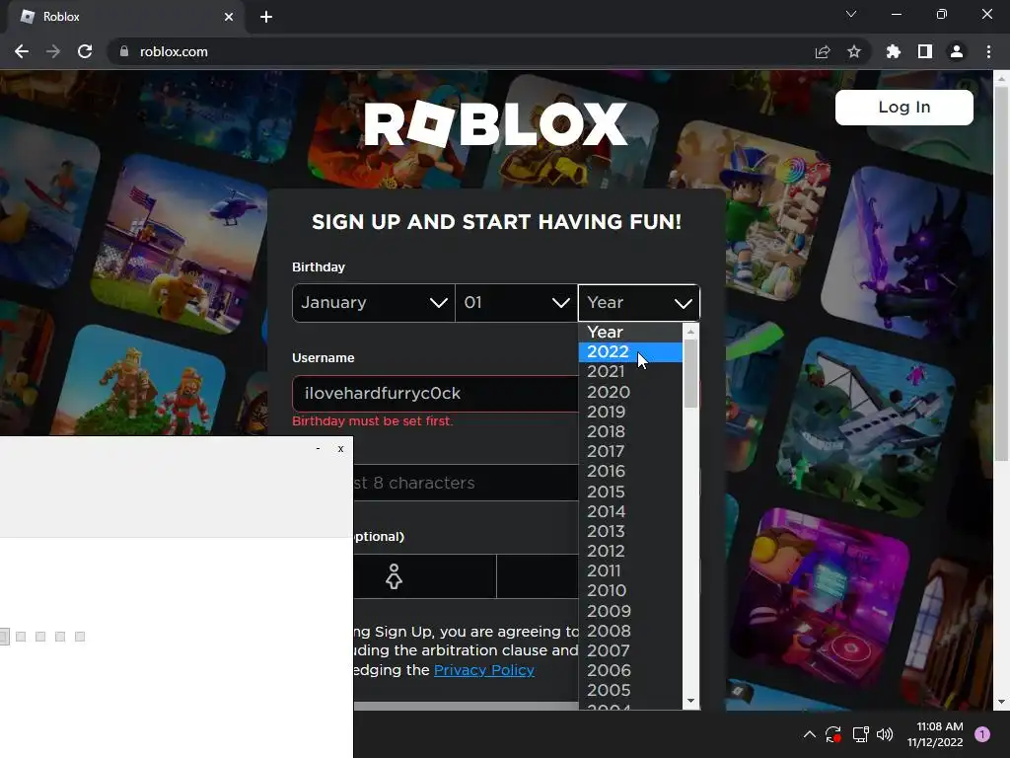This screenshot has height=758, width=1010.
Task: Tick the fifth checkbox in overlay window
Action: pyautogui.click(x=80, y=637)
